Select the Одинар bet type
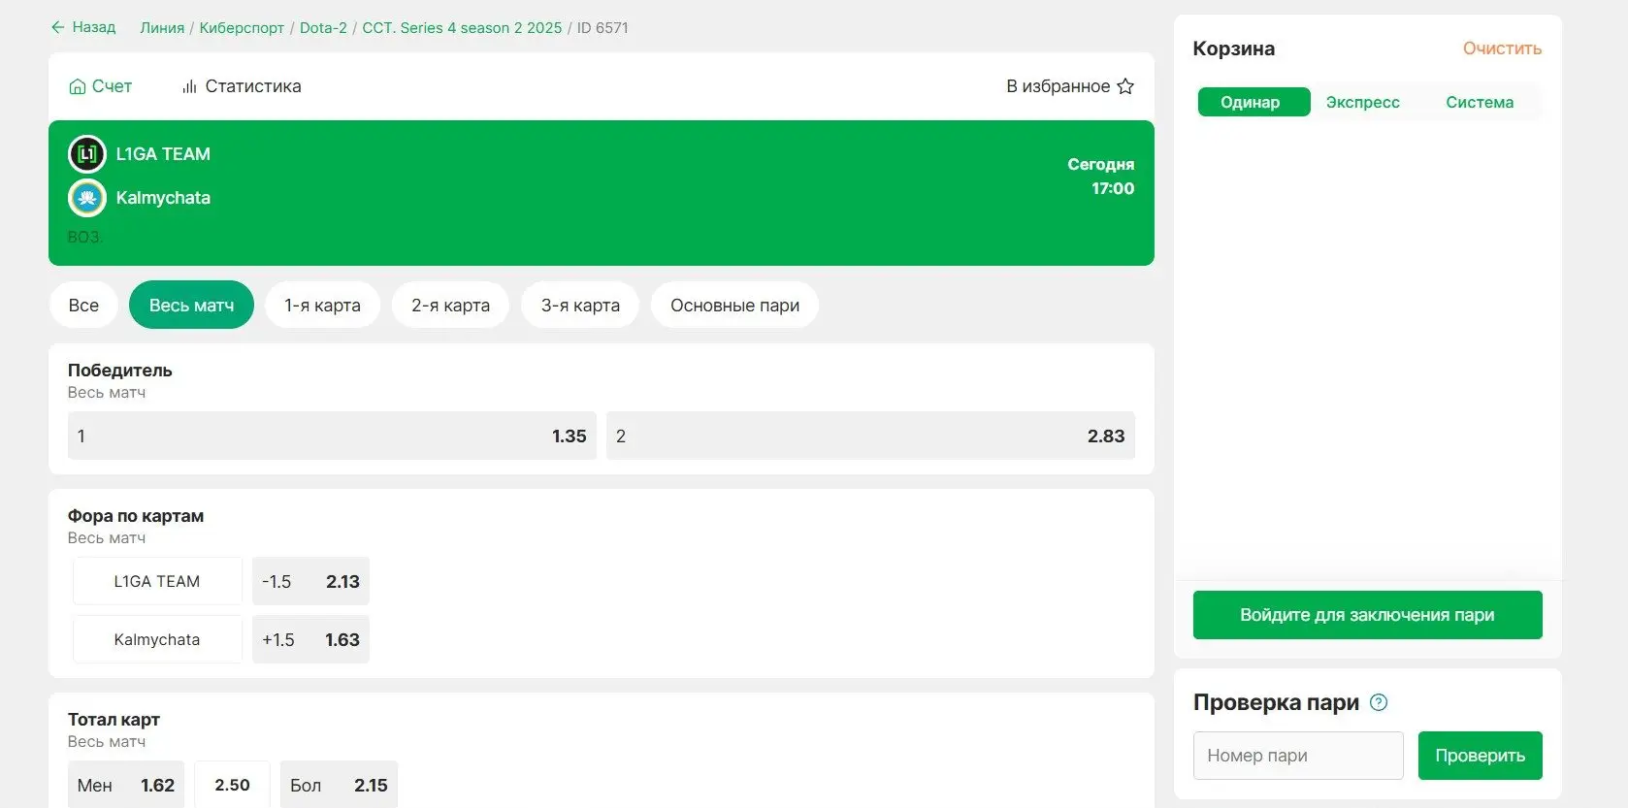This screenshot has width=1628, height=808. click(x=1253, y=102)
